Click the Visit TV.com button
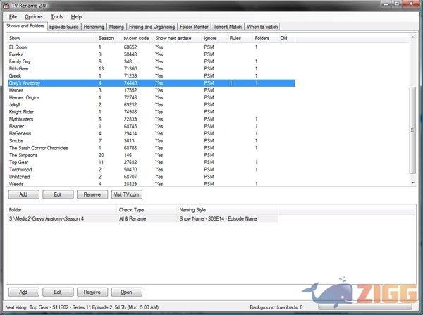Screen dimensions: 423x315 [x=126, y=194]
